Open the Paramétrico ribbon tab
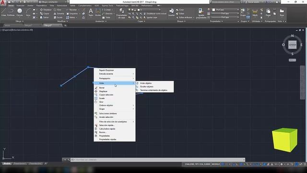The width and height of the screenshot is (307, 173). tap(41, 6)
